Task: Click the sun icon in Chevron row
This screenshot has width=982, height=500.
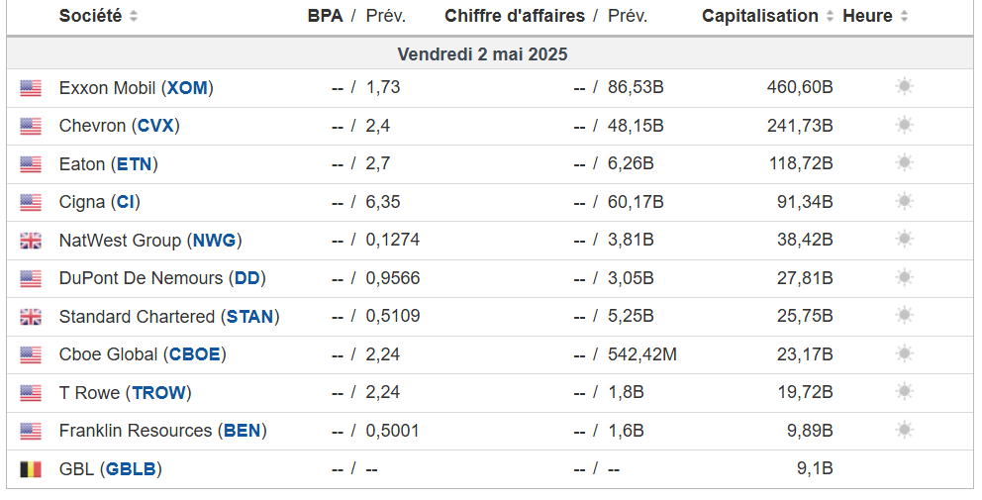Action: coord(904,126)
